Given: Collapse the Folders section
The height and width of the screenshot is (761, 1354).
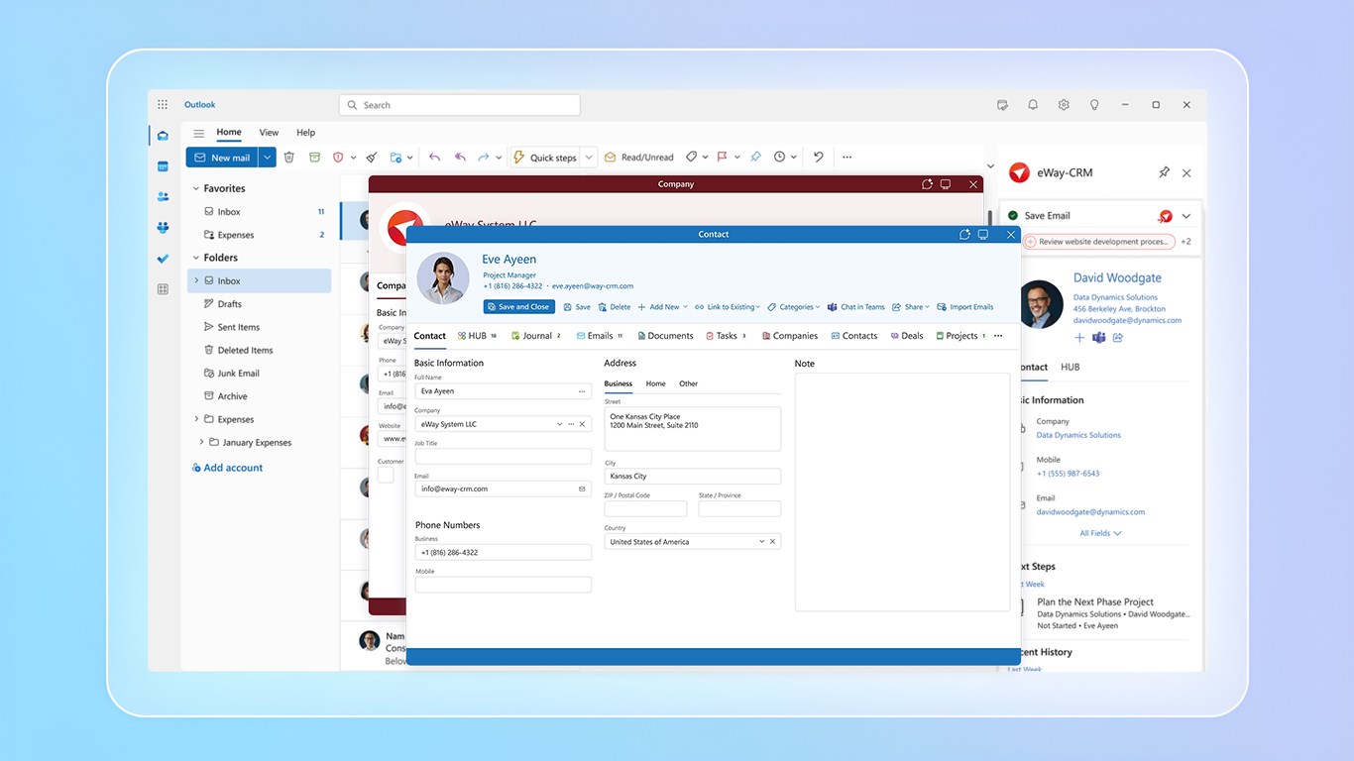Looking at the screenshot, I should [x=195, y=258].
